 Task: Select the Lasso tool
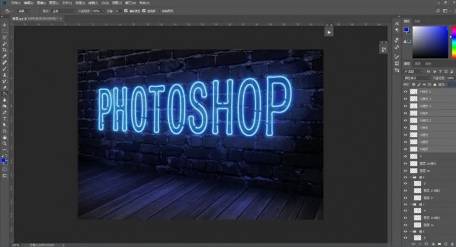5,38
